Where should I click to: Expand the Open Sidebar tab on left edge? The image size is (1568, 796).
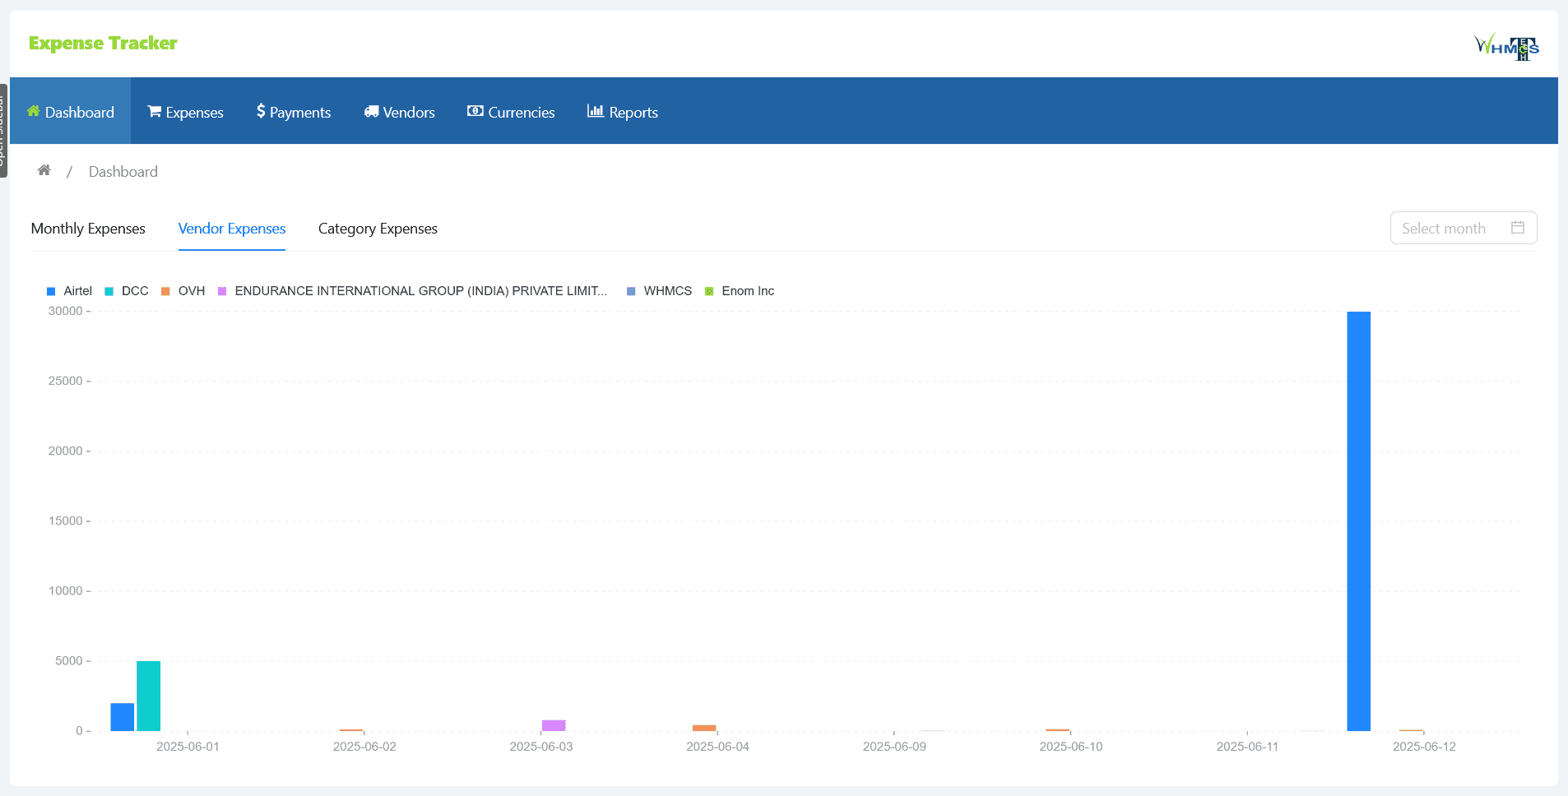pos(3,130)
